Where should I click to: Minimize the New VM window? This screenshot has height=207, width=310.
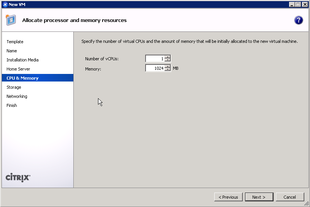pyautogui.click(x=292, y=4)
